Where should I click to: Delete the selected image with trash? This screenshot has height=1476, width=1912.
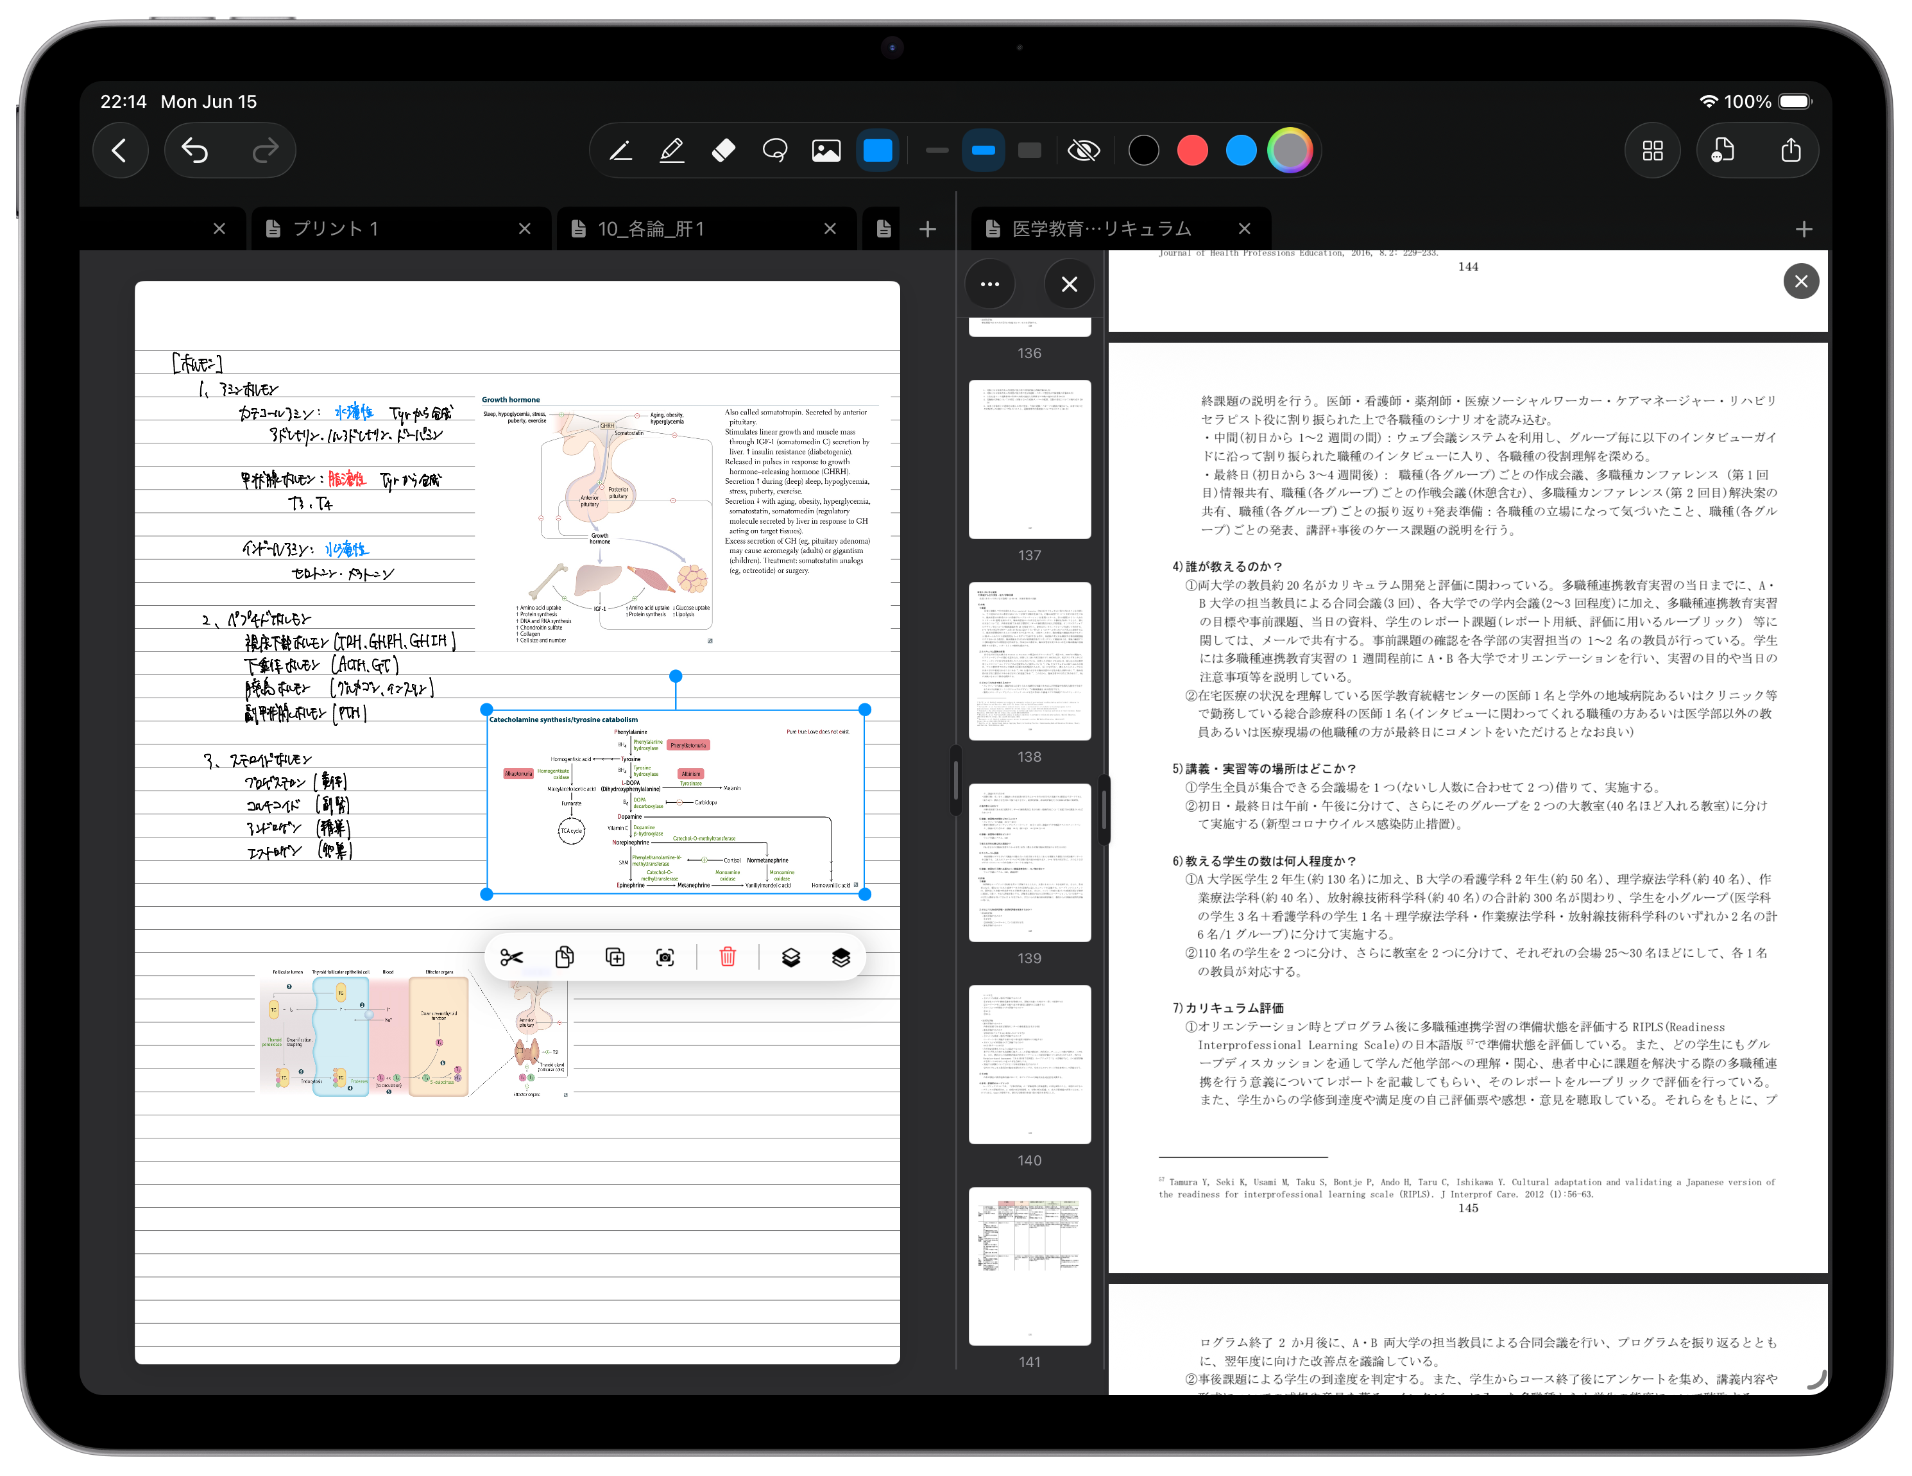pos(728,957)
